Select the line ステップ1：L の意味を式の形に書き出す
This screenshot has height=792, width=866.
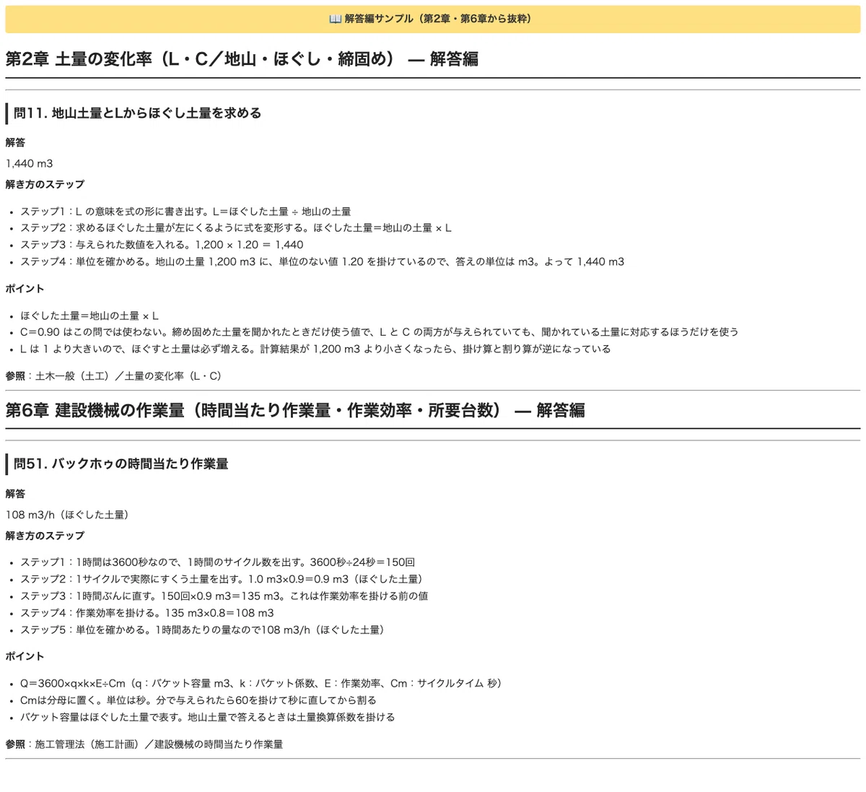click(185, 212)
